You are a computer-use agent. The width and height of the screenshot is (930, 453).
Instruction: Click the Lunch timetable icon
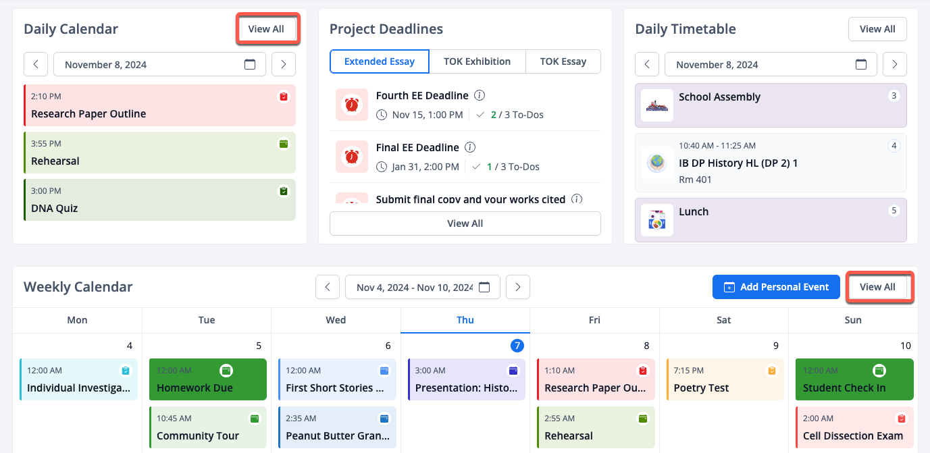click(656, 220)
